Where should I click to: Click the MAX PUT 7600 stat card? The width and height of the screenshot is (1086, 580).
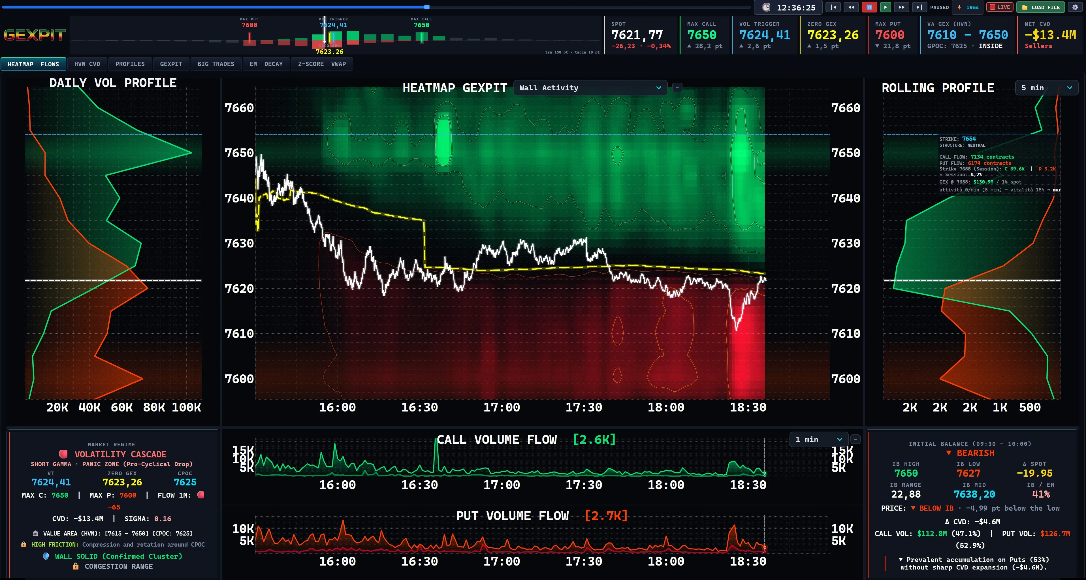coord(893,35)
